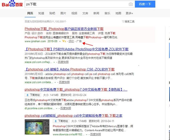
Task: Open camera image search icon
Action: (x=131, y=4)
